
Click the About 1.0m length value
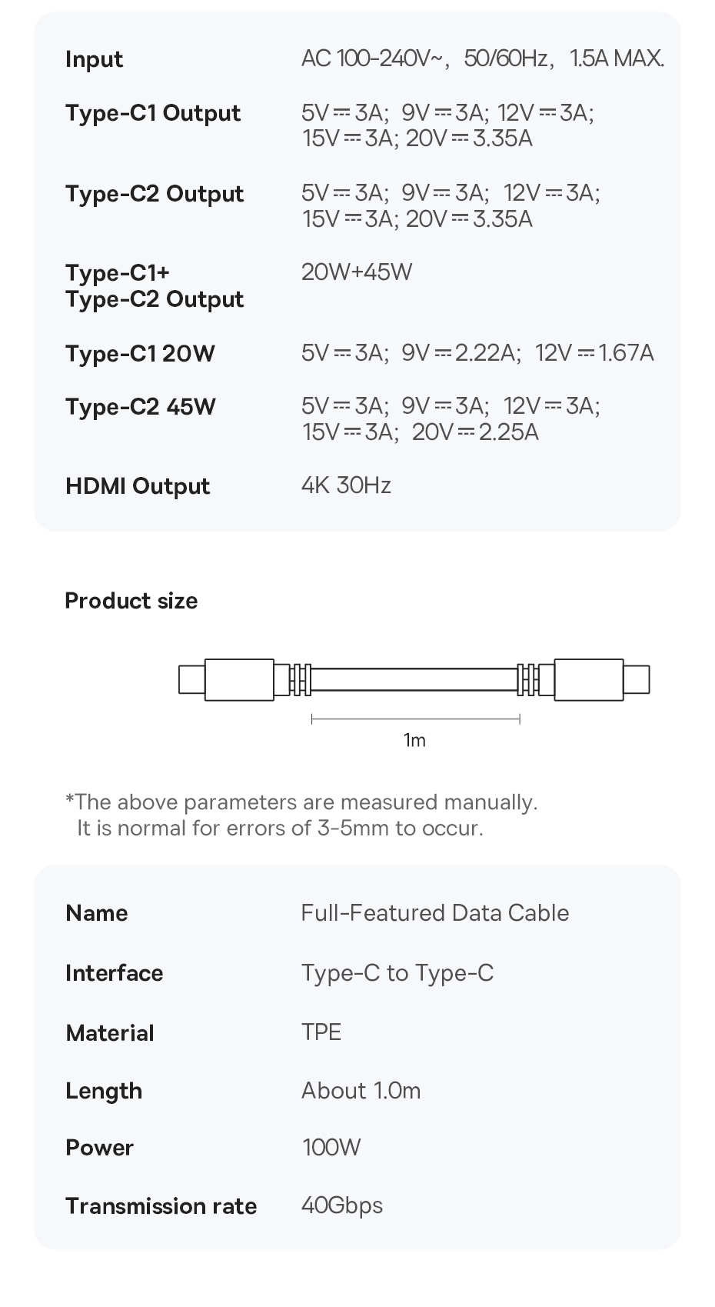click(x=361, y=1091)
